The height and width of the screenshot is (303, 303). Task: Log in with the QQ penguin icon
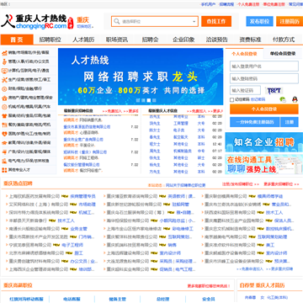coord(295,99)
